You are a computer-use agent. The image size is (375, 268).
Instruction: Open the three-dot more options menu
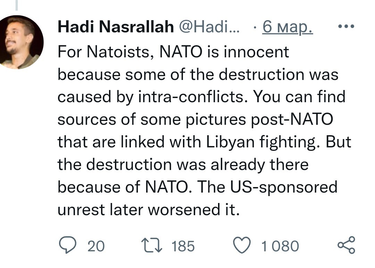[x=346, y=26]
